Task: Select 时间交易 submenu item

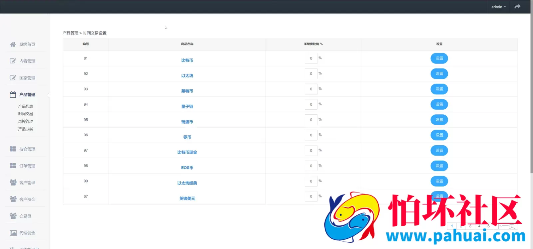Action: (x=26, y=114)
